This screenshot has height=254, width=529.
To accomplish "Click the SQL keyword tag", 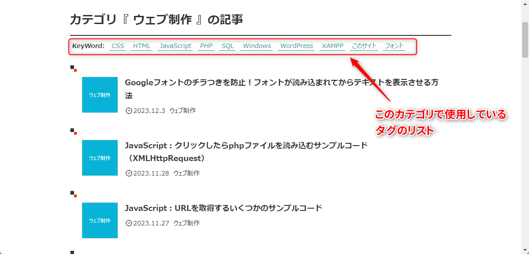I will (x=227, y=46).
